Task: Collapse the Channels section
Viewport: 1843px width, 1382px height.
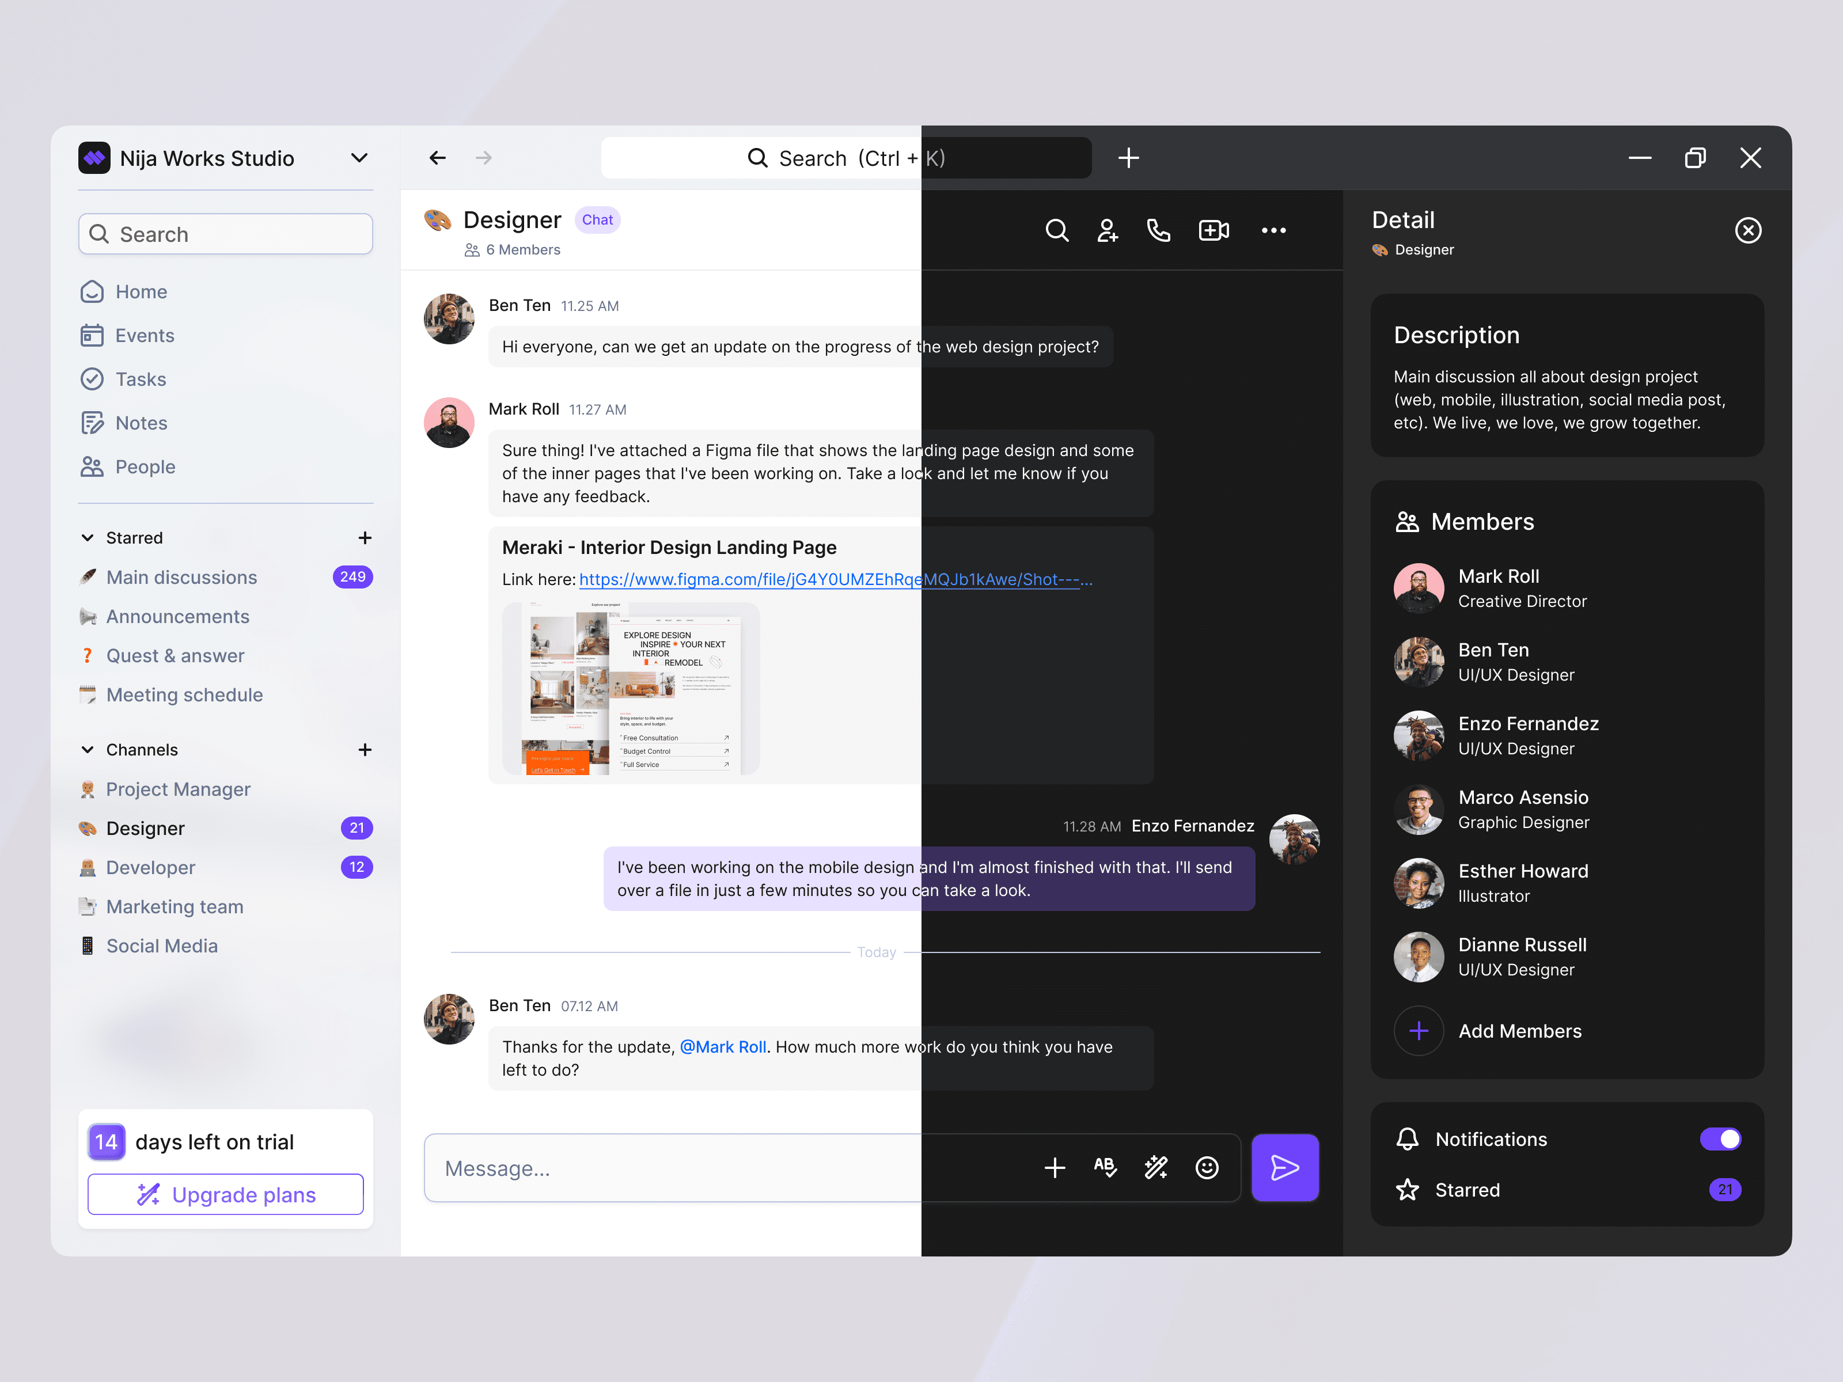Action: pyautogui.click(x=88, y=750)
